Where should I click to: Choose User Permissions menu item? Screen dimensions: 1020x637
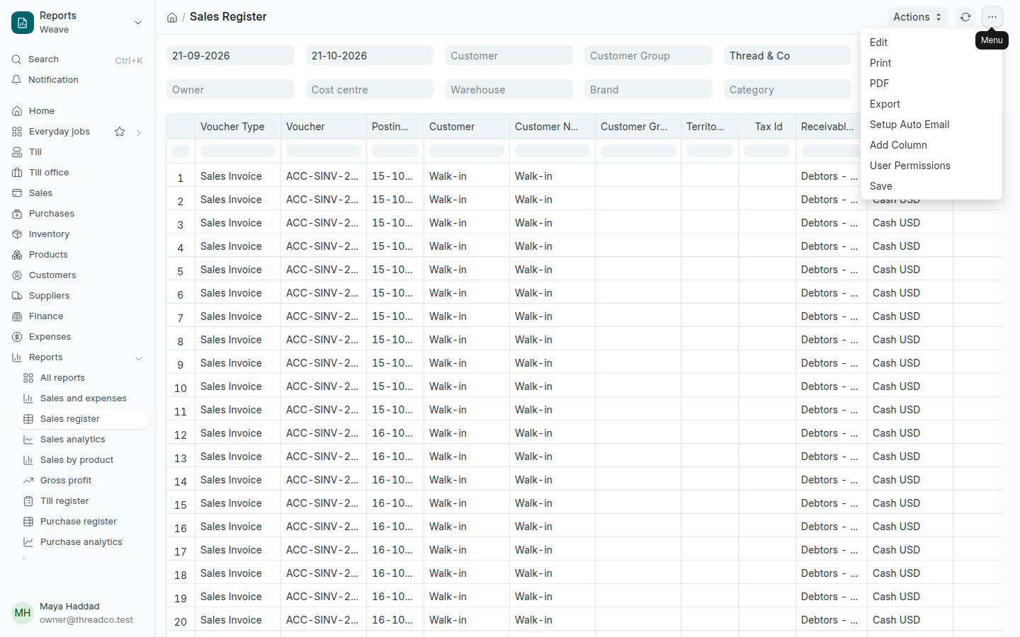[x=931, y=166]
